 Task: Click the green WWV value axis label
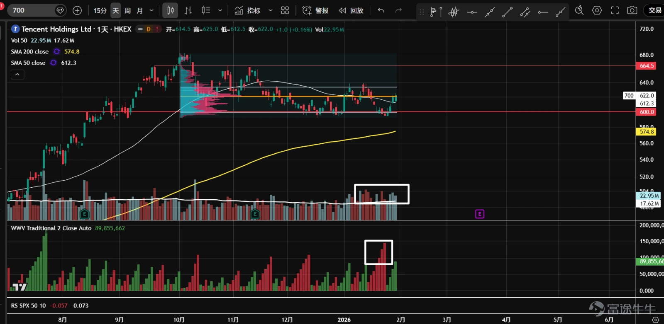[650, 261]
